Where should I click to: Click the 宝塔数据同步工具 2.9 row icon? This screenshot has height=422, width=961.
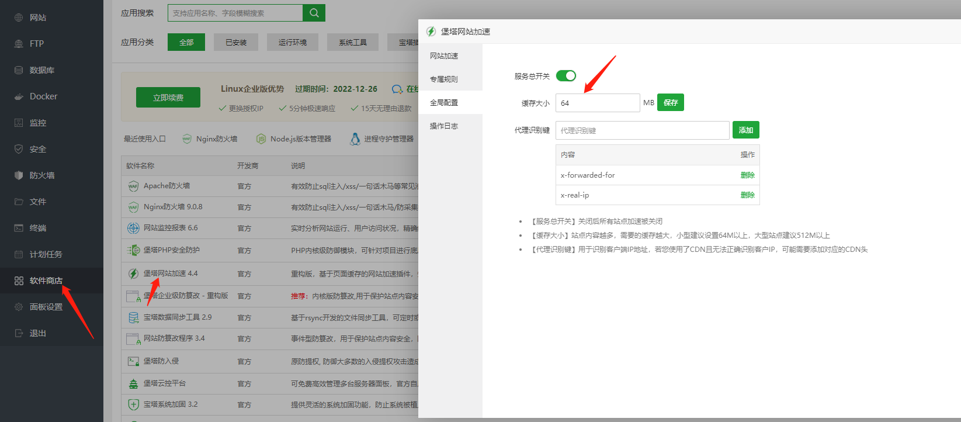pos(133,317)
